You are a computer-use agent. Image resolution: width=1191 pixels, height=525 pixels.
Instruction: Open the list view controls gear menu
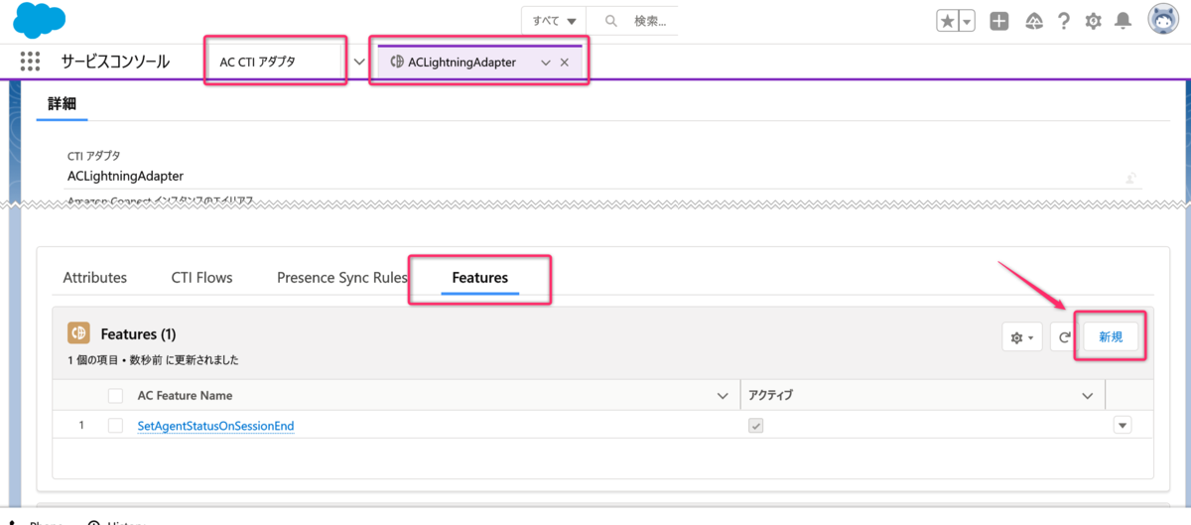pyautogui.click(x=1021, y=337)
